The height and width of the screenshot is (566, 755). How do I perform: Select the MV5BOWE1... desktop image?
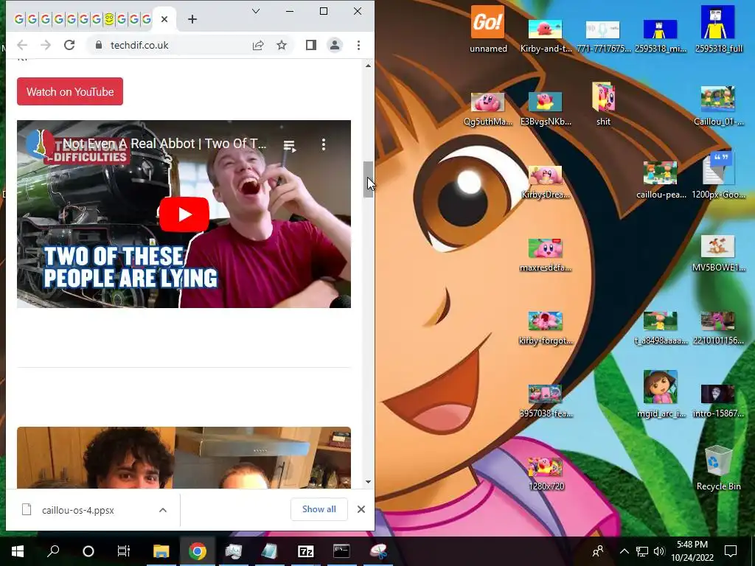point(718,254)
